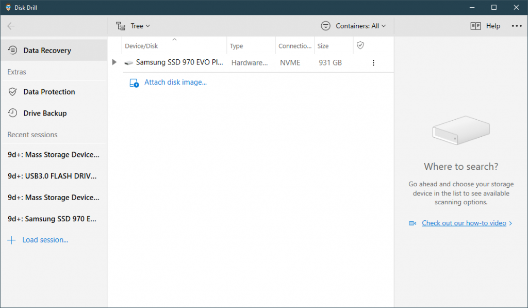Click the video camera how-to icon
The image size is (528, 308).
(412, 223)
